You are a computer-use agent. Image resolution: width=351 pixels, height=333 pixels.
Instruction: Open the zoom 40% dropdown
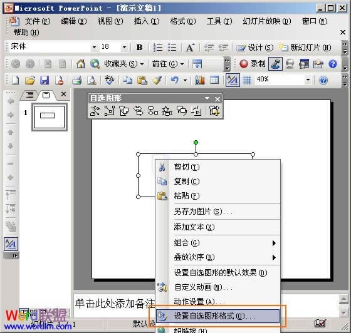[308, 79]
